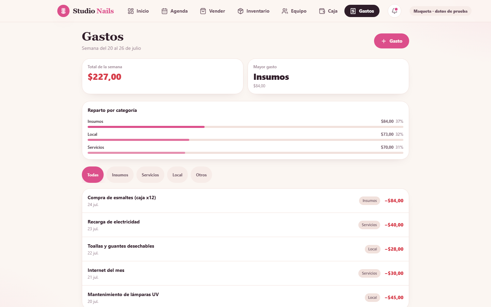Open notifications bell
491x307 pixels.
pyautogui.click(x=395, y=11)
